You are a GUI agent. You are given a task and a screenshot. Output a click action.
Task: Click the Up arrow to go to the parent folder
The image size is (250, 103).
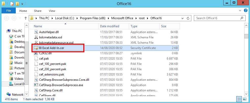tap(26, 18)
